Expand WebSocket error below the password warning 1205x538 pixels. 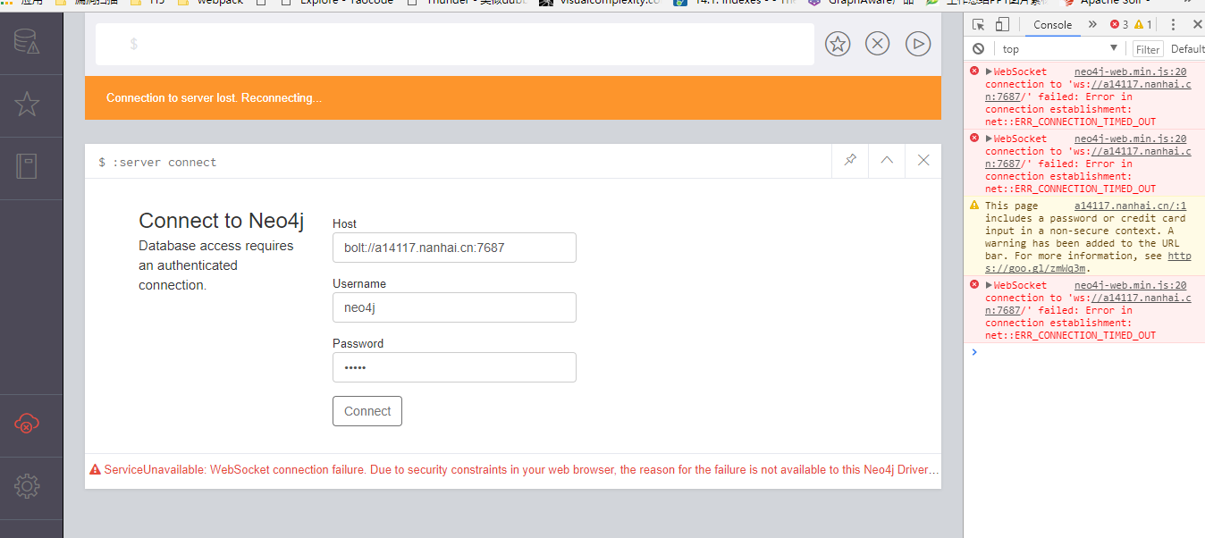tap(989, 285)
